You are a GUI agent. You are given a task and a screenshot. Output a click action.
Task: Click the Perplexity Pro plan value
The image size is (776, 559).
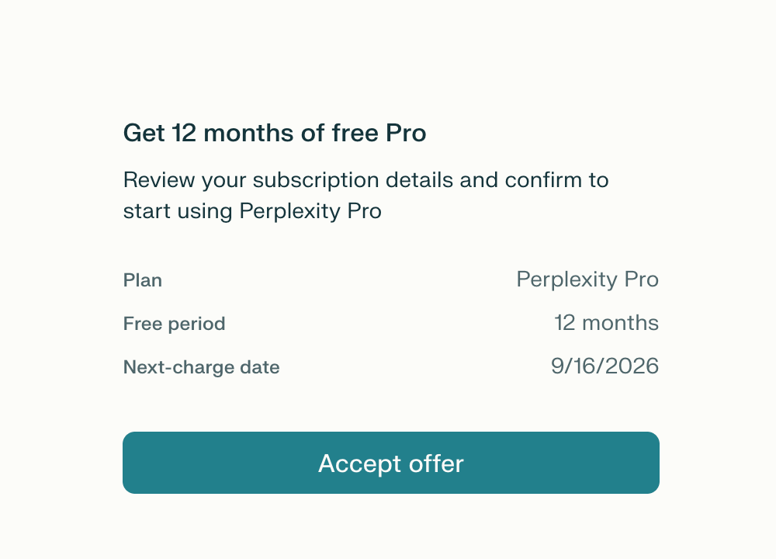coord(587,279)
